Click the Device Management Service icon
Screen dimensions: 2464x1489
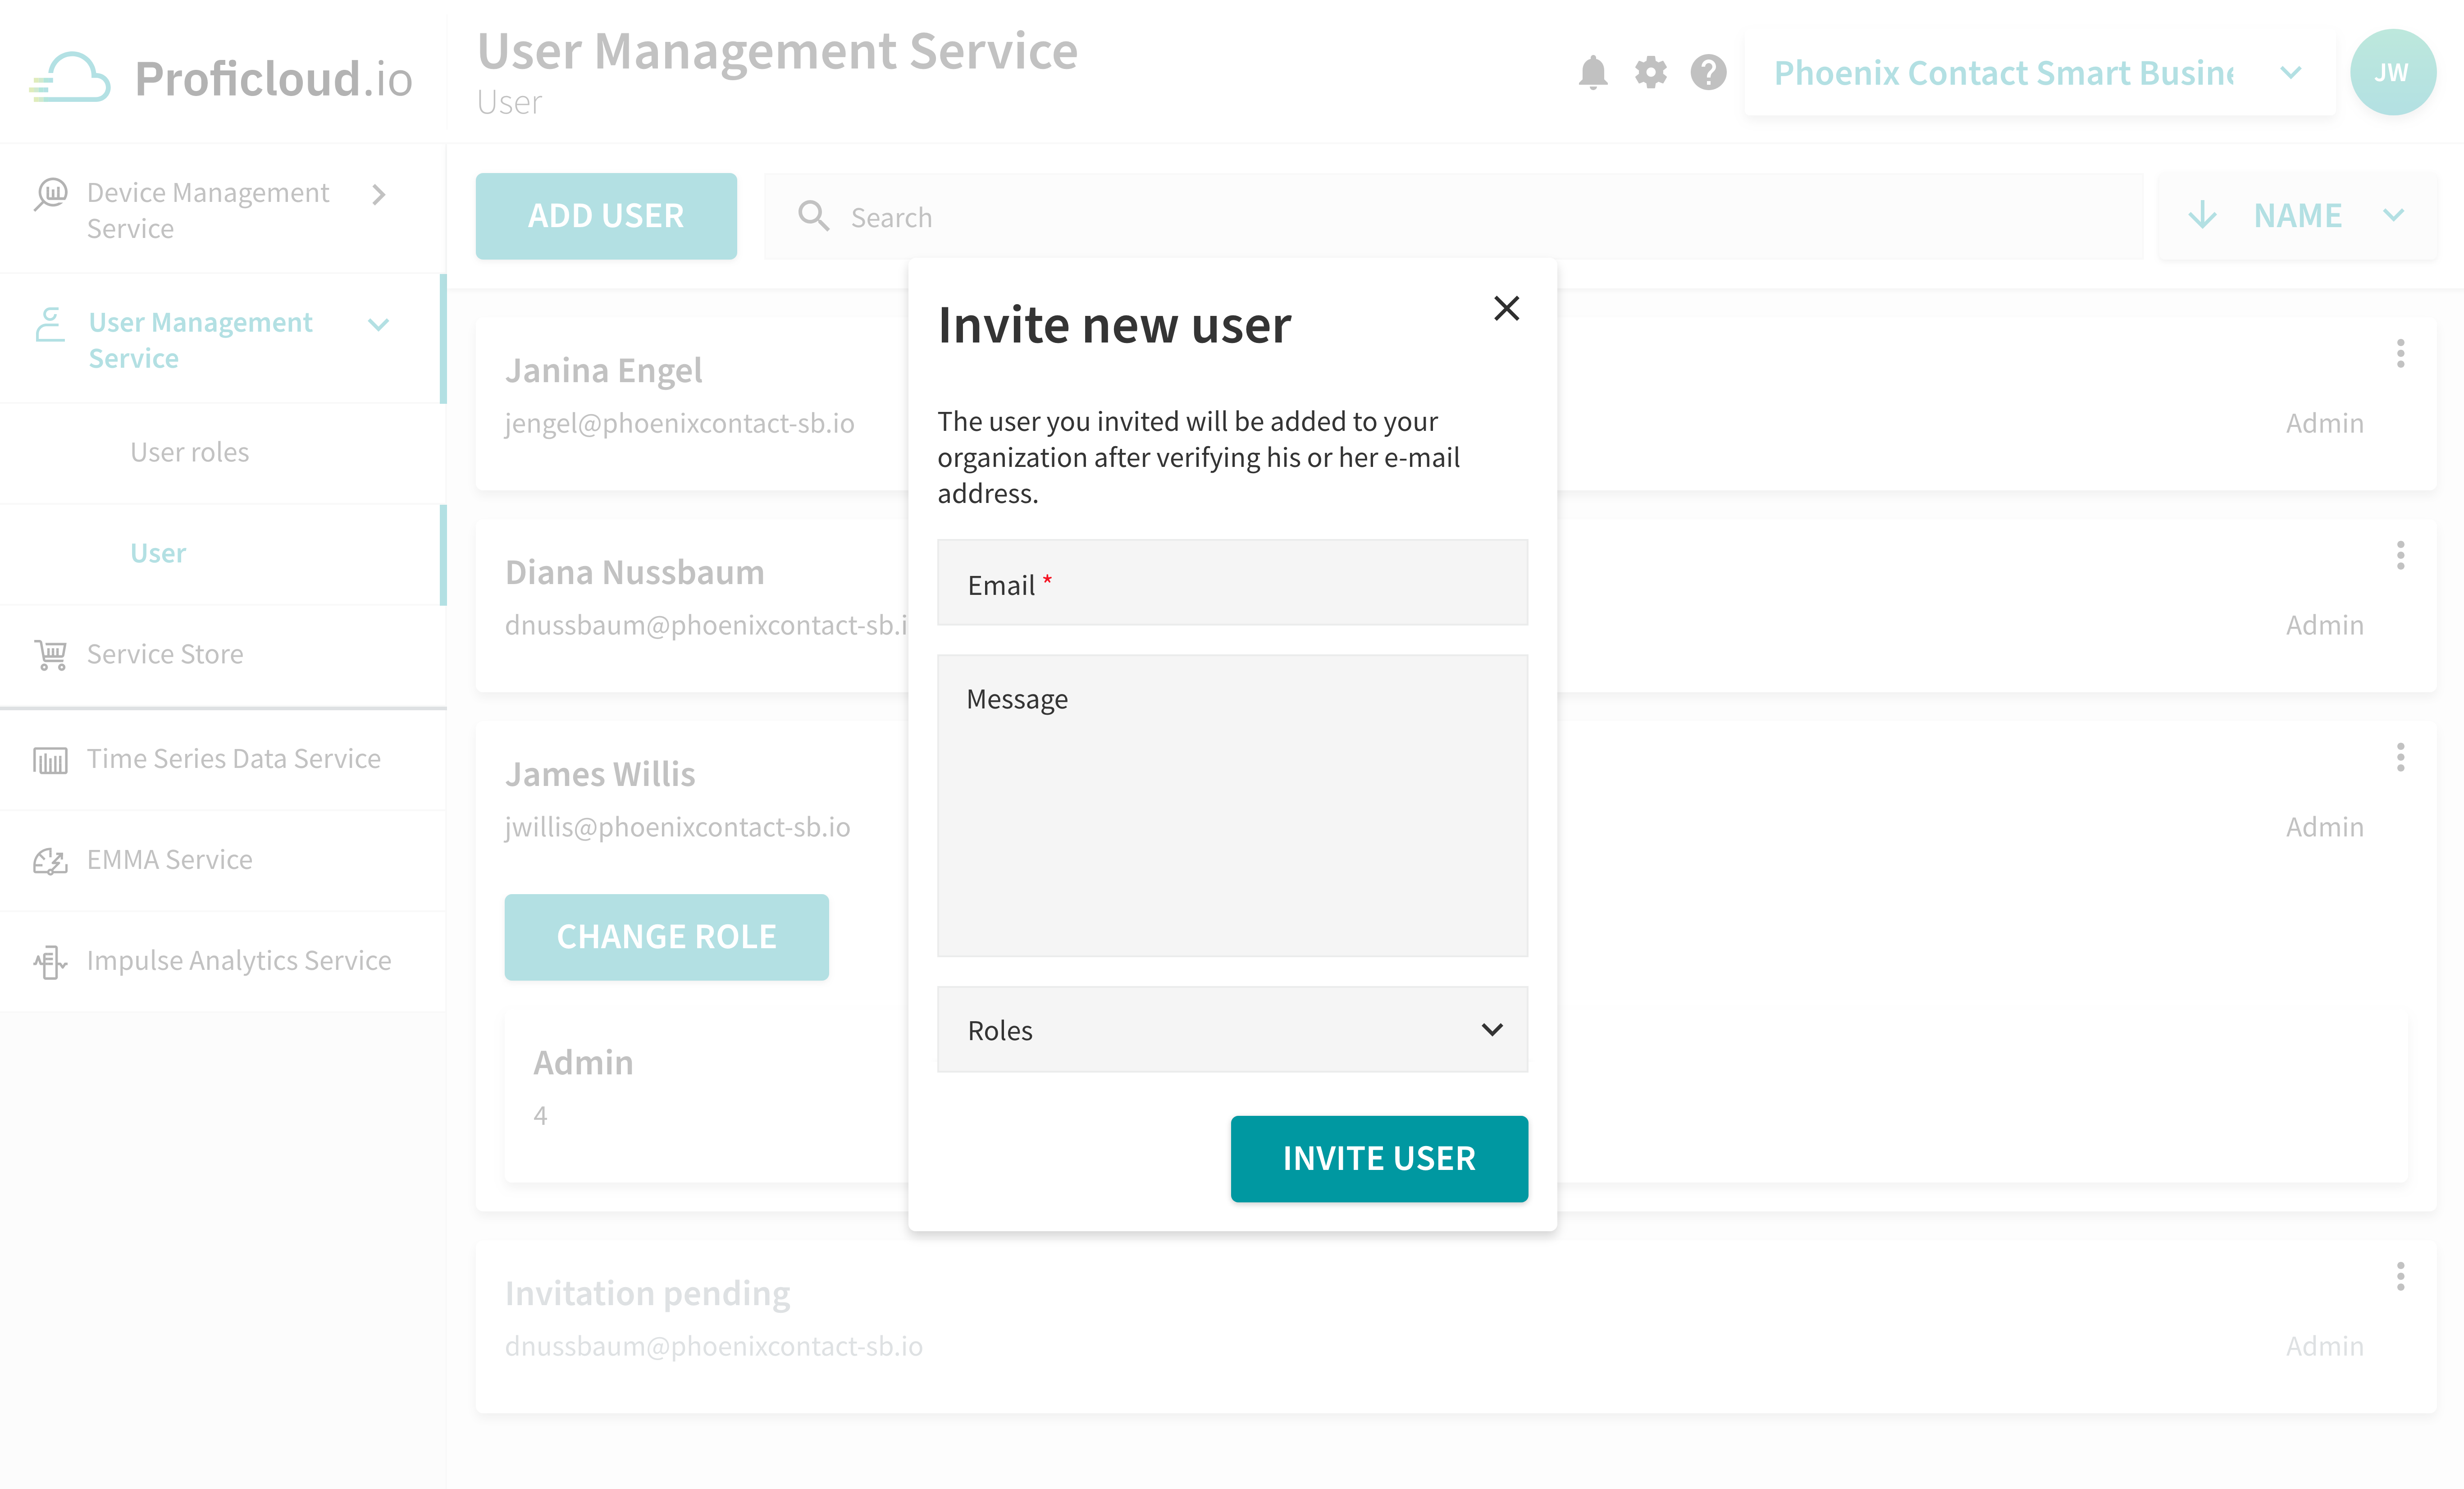(51, 194)
